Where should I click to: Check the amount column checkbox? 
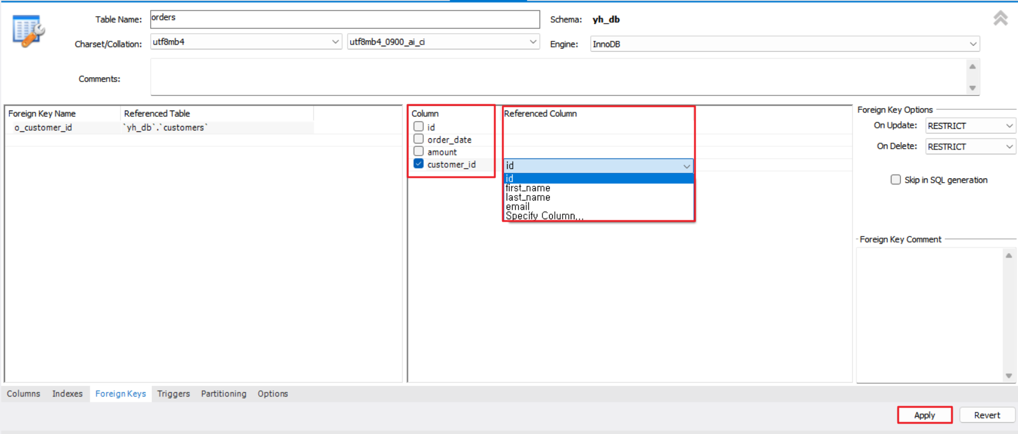pyautogui.click(x=418, y=151)
